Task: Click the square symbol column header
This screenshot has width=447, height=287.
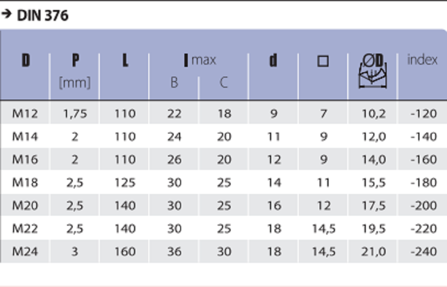Action: 323,61
